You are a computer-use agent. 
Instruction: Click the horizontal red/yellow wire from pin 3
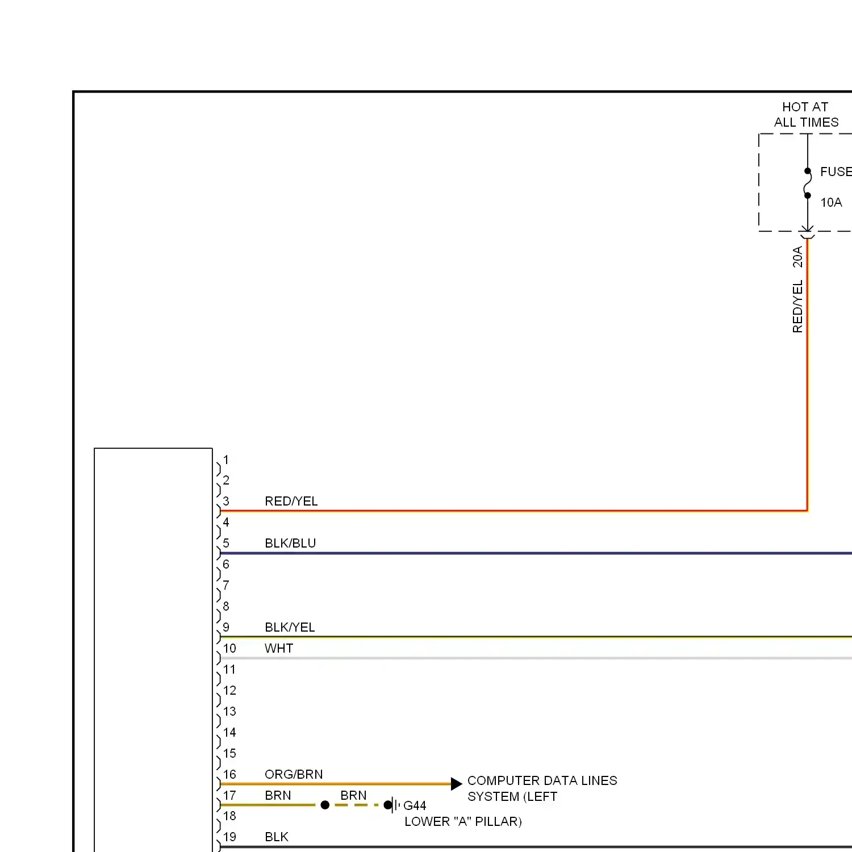(513, 511)
